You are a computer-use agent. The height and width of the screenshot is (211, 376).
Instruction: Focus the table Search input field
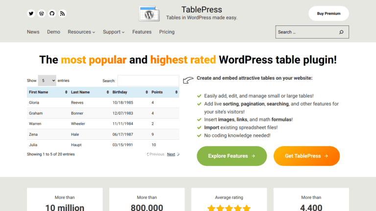[x=148, y=81]
